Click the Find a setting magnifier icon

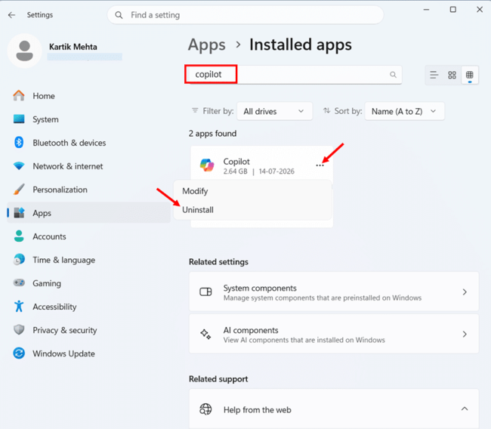point(119,15)
